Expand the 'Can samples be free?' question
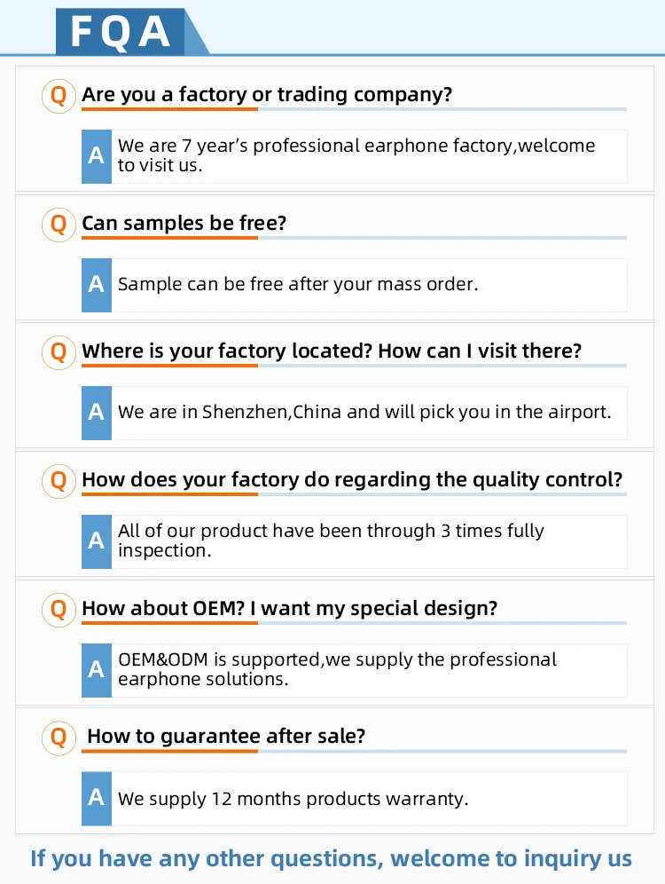The height and width of the screenshot is (884, 665). tap(184, 224)
